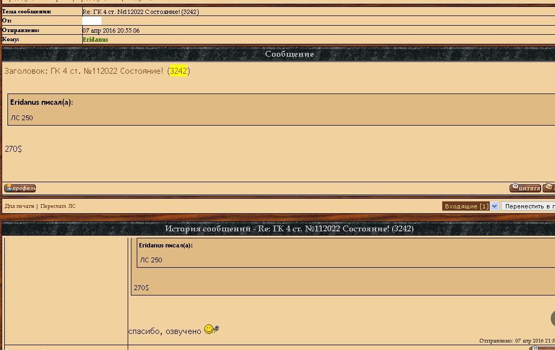The width and height of the screenshot is (555, 350).
Task: Click the smiley emoticon after 'спасибо, озвучено'
Action: pos(211,330)
